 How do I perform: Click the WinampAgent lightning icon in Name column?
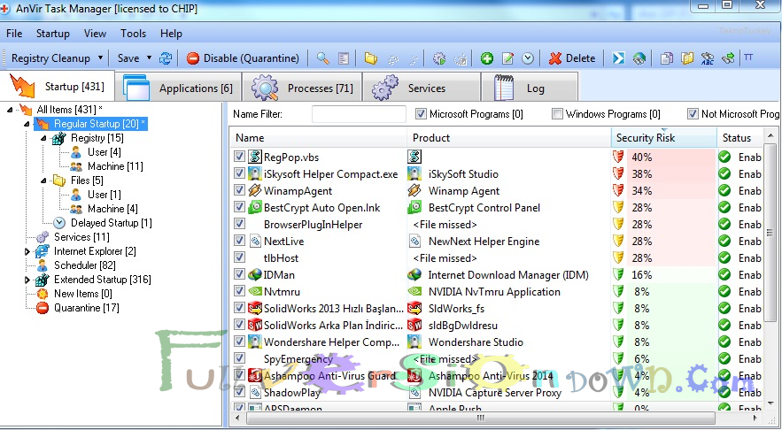(255, 190)
